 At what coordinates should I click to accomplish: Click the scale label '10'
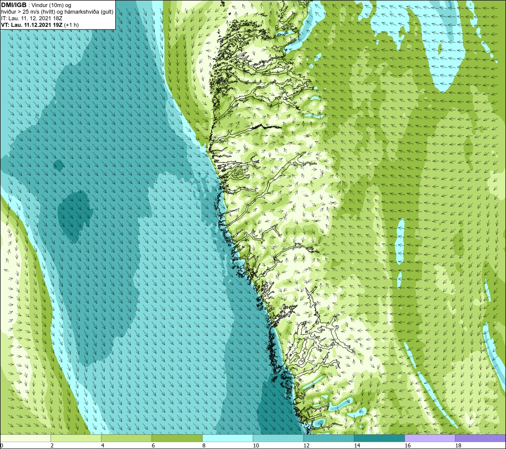(x=256, y=446)
